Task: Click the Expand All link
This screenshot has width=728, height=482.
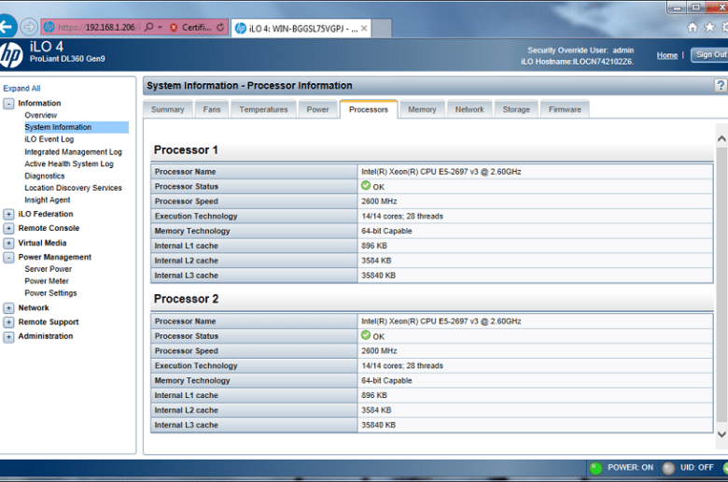Action: [x=21, y=89]
